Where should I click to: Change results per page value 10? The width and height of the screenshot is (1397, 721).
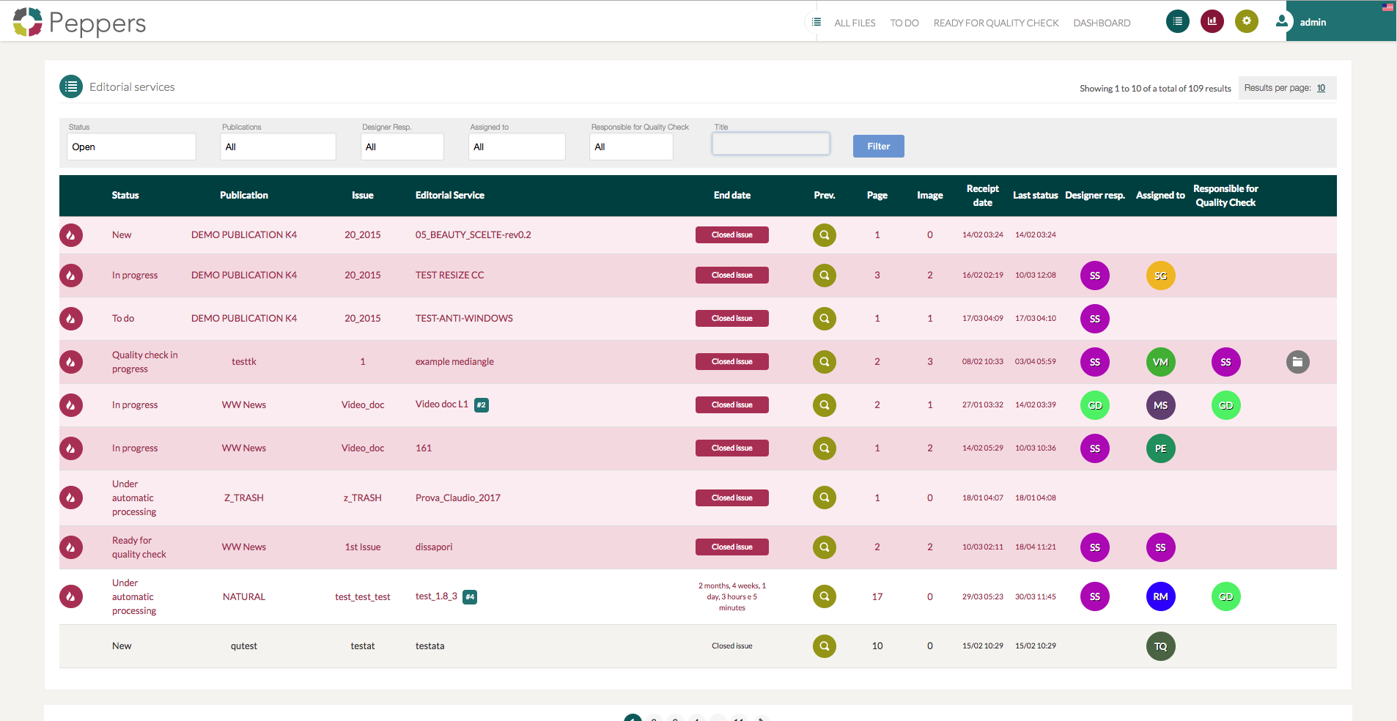click(1321, 88)
